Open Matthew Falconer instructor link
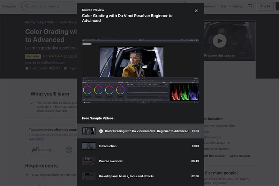The image size is (279, 186). [x=53, y=63]
